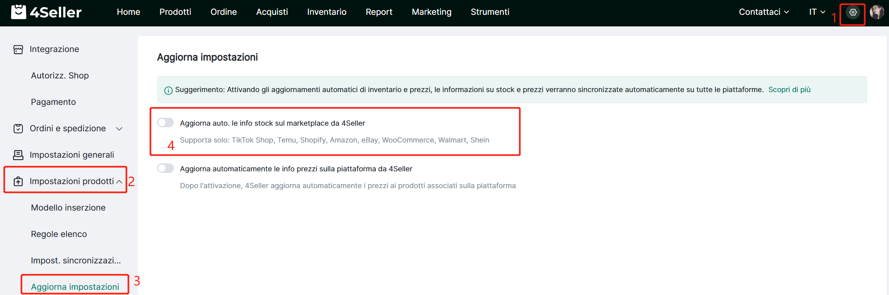
Task: Go to Autorizz. Shop page
Action: pos(60,76)
